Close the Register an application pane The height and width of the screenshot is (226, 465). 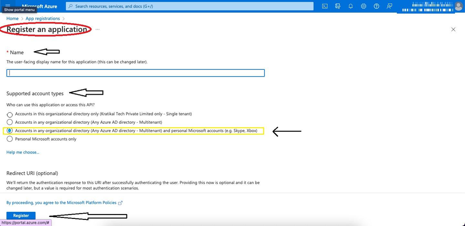(x=453, y=29)
